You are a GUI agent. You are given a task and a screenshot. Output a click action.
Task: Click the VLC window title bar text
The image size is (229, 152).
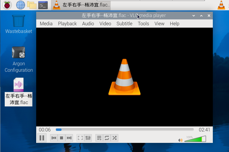124,16
